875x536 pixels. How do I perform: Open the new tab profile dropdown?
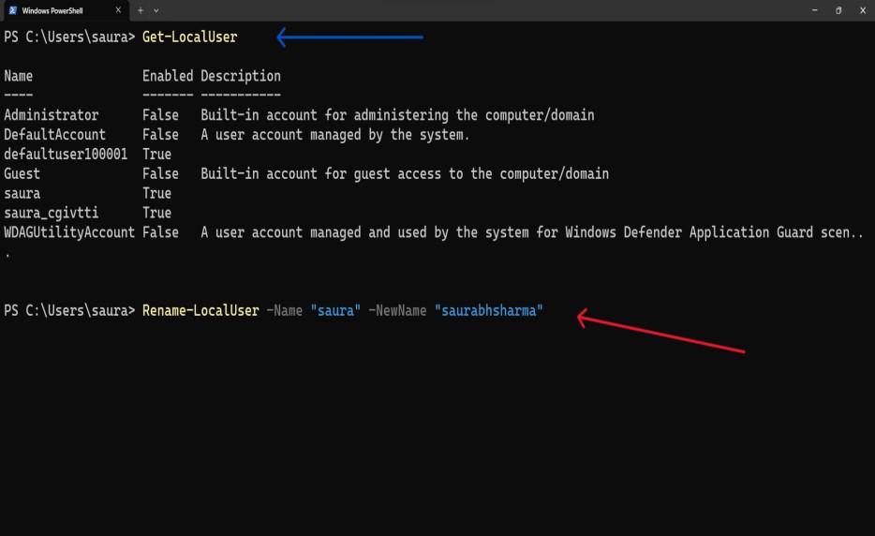(x=156, y=10)
